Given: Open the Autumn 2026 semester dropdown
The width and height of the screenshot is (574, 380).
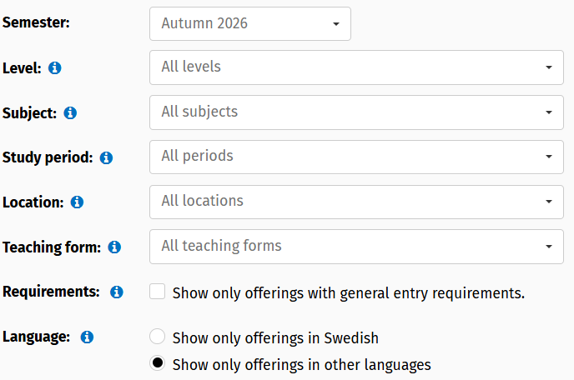Looking at the screenshot, I should pos(249,23).
